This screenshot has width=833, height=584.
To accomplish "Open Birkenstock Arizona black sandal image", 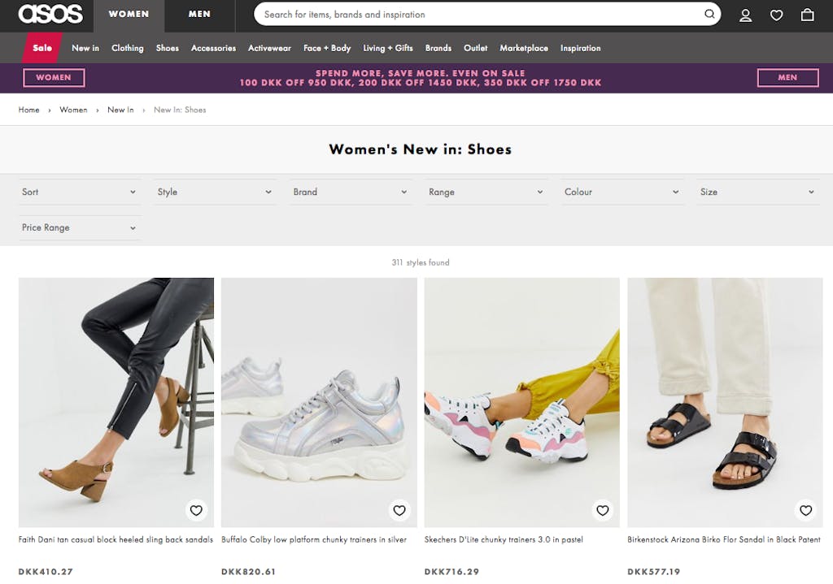I will [x=725, y=402].
